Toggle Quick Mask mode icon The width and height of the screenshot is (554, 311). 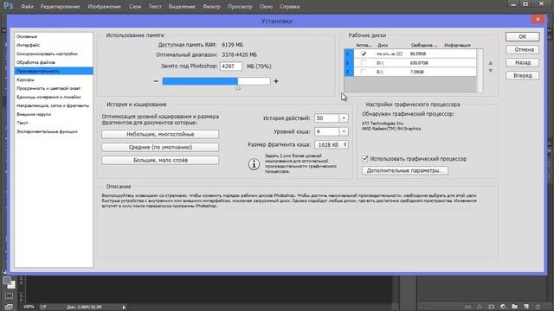[x=9, y=295]
